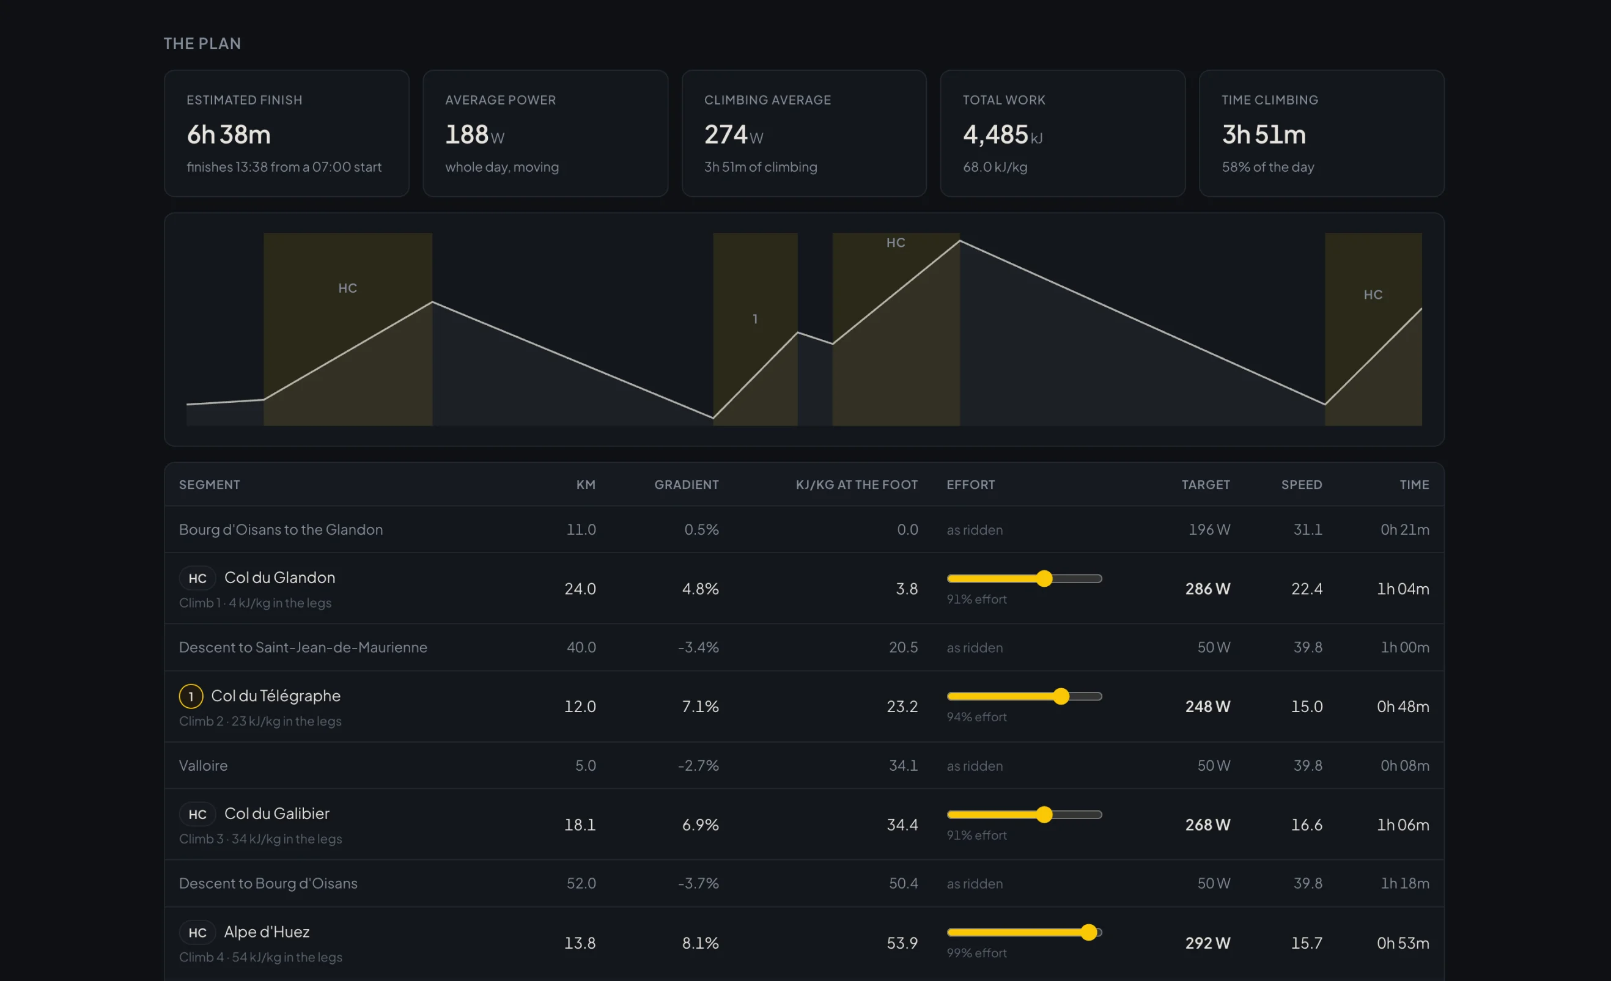This screenshot has height=981, width=1611.
Task: Open the Average Power card
Action: [x=545, y=133]
